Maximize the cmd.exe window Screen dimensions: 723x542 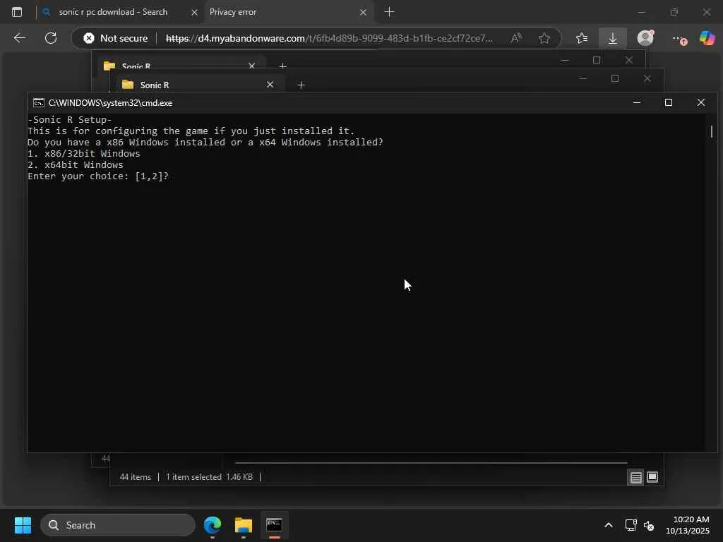[669, 102]
